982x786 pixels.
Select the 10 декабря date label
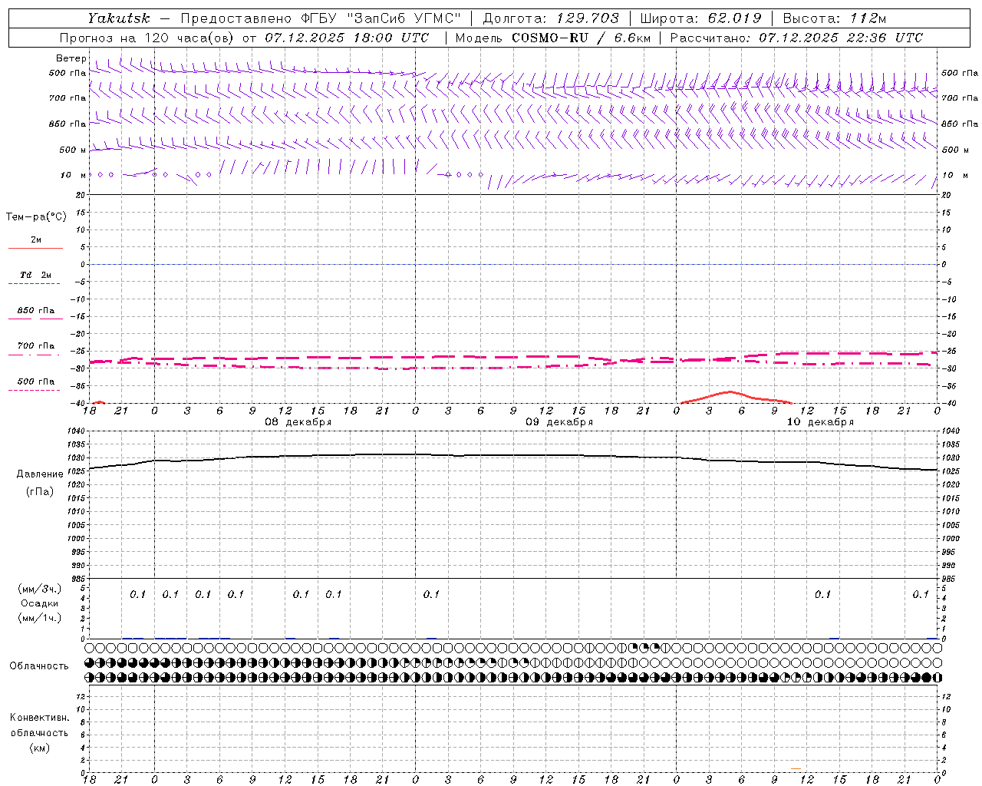[x=820, y=422]
